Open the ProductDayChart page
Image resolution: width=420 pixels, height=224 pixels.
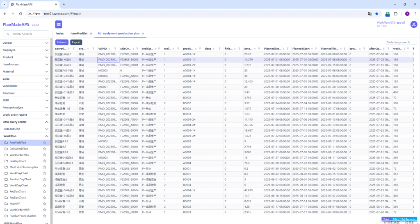21,179
